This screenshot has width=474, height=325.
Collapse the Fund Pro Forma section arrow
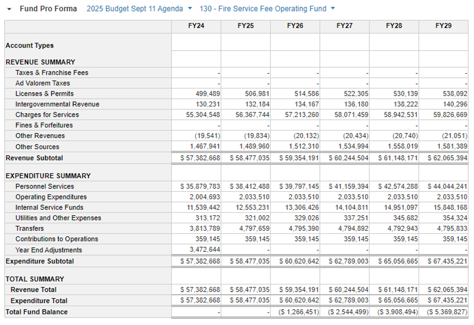pos(9,9)
